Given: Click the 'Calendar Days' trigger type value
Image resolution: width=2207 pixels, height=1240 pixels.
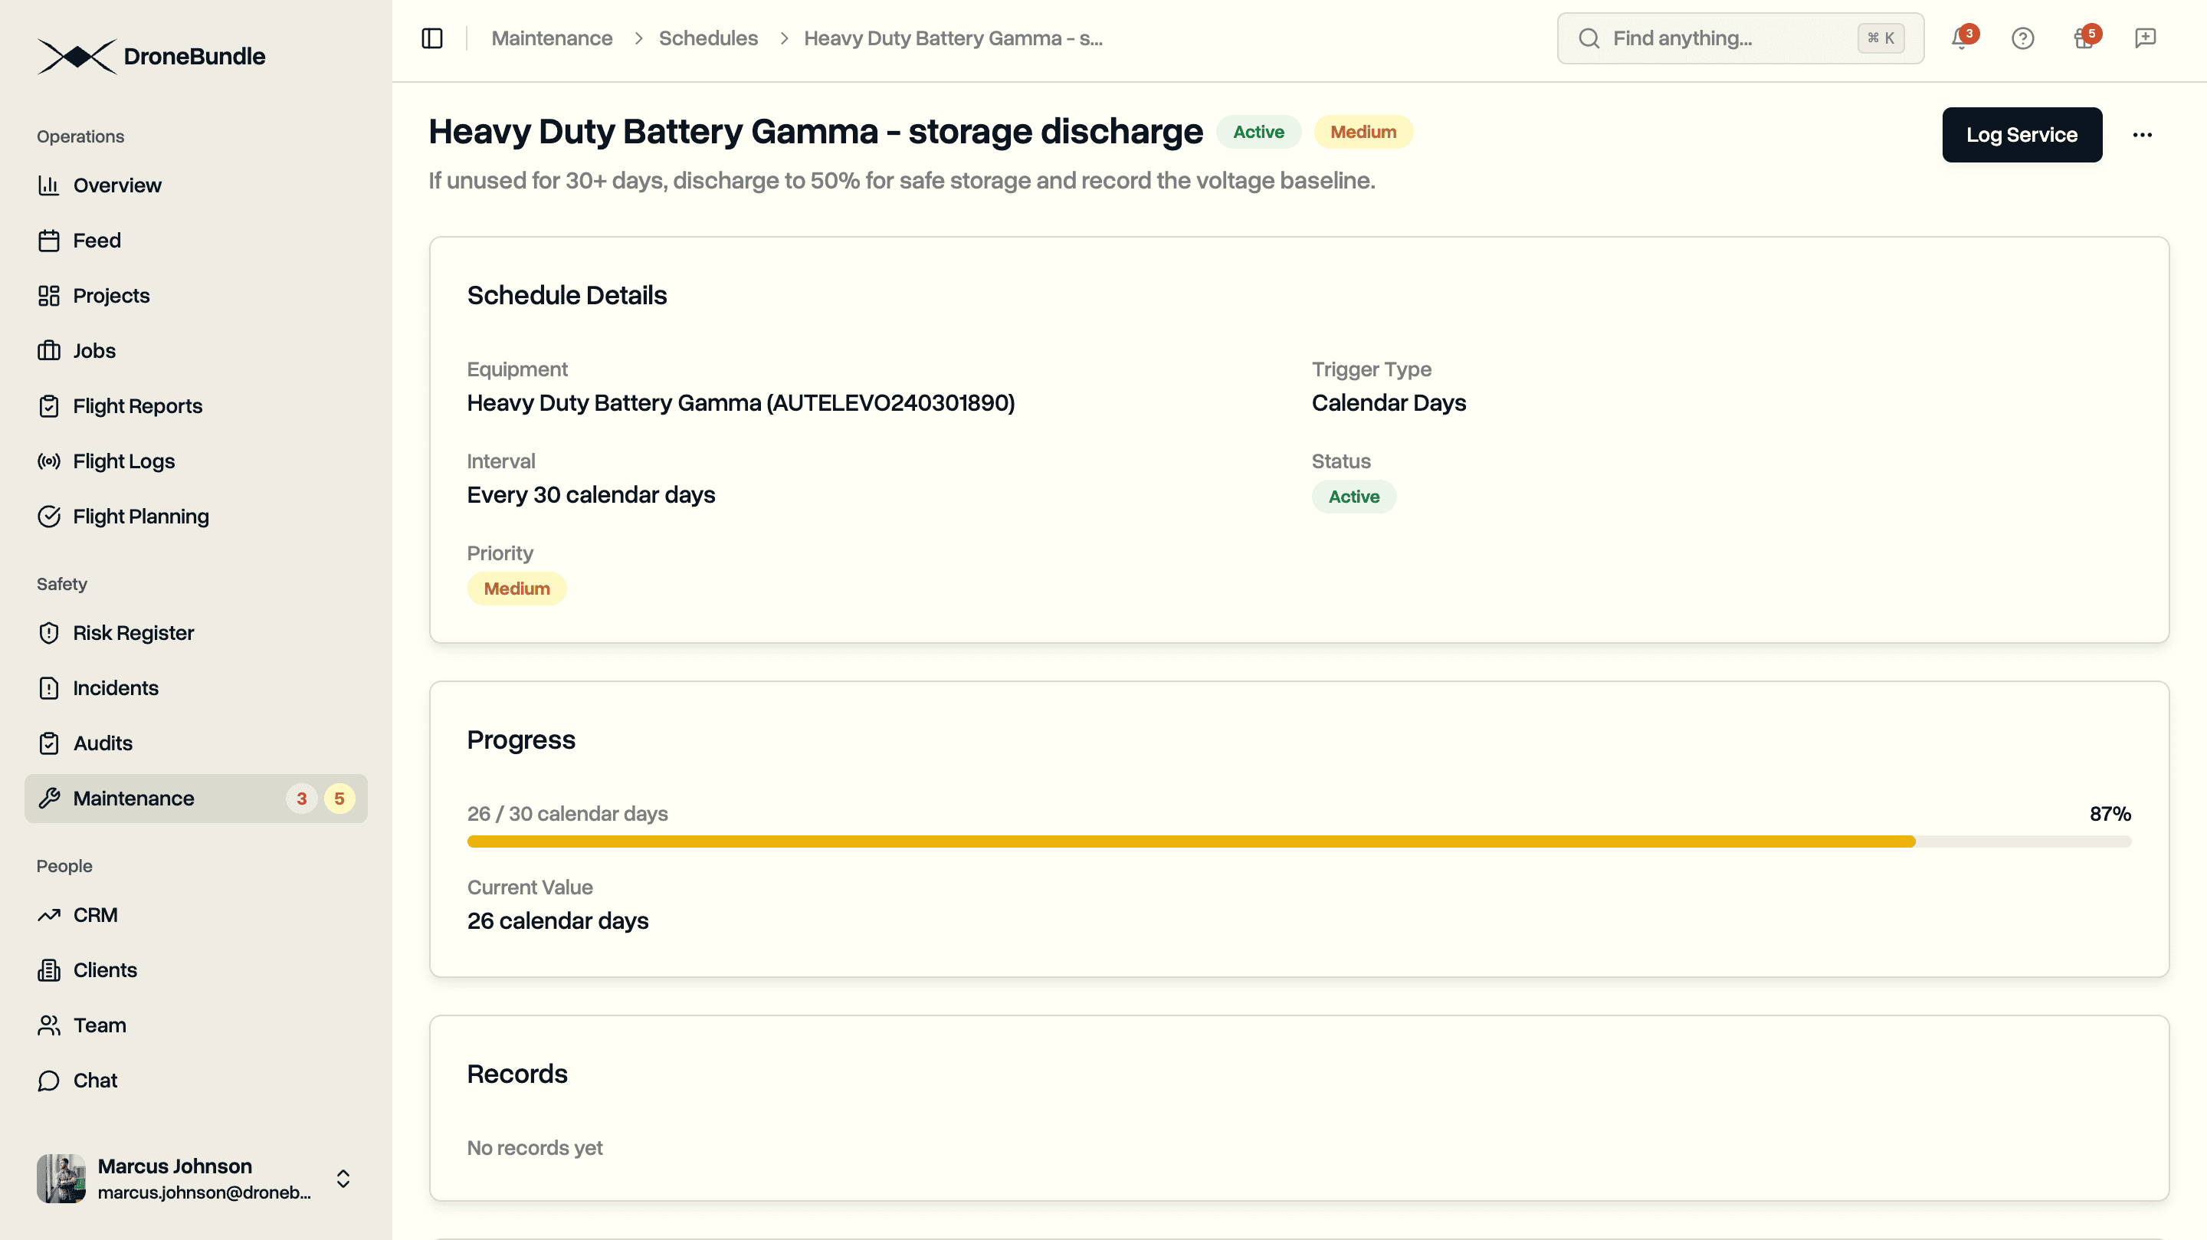Looking at the screenshot, I should [1389, 403].
